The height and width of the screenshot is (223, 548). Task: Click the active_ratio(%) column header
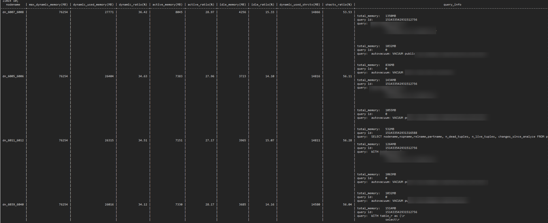coord(201,5)
